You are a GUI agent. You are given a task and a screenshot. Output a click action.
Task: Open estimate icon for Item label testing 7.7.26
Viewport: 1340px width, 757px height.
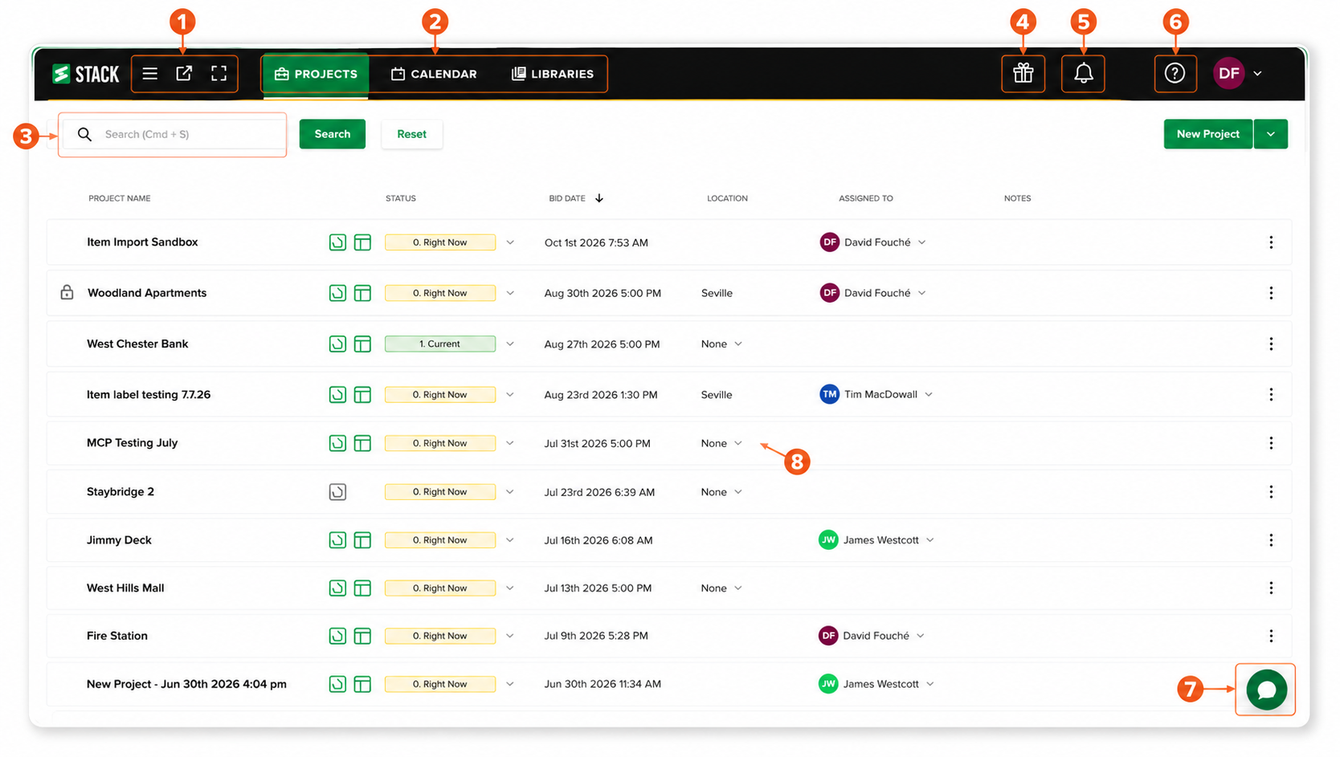tap(362, 395)
